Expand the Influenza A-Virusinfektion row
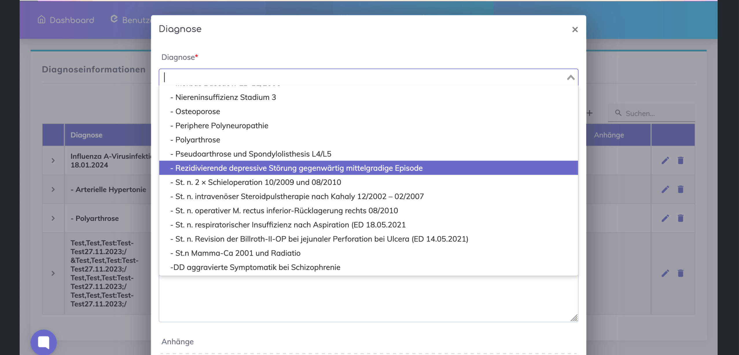 [x=53, y=160]
